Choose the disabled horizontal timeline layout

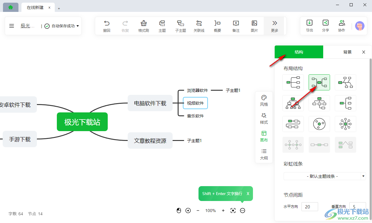tap(319, 145)
